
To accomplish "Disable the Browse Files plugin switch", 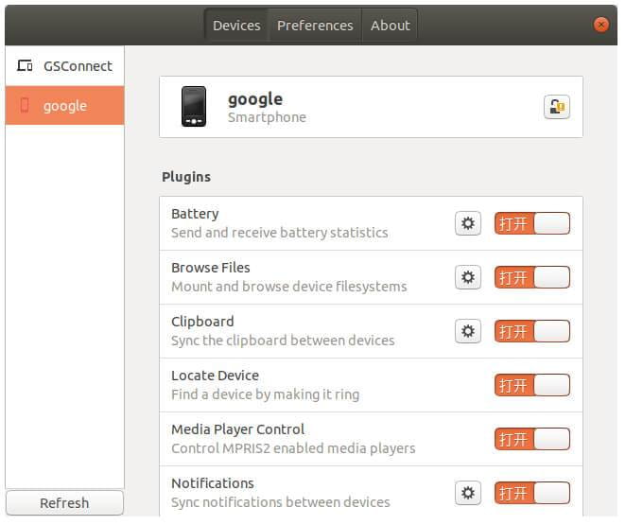I will pyautogui.click(x=531, y=277).
